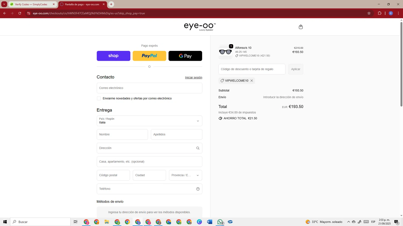This screenshot has width=403, height=226.
Task: Click the Nombre input field
Action: pos(122,134)
